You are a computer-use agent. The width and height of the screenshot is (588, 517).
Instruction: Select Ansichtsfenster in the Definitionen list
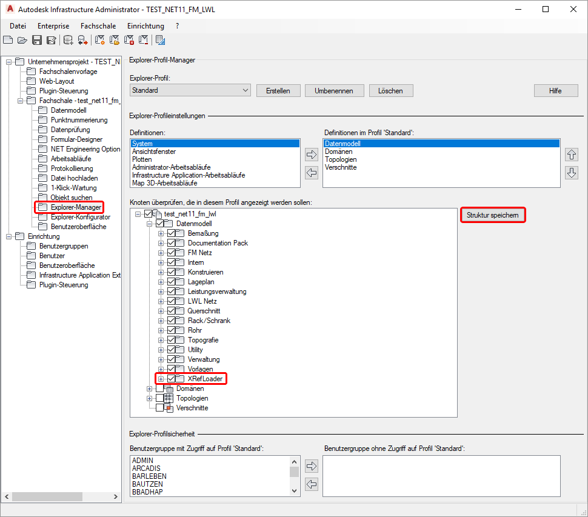pos(154,152)
